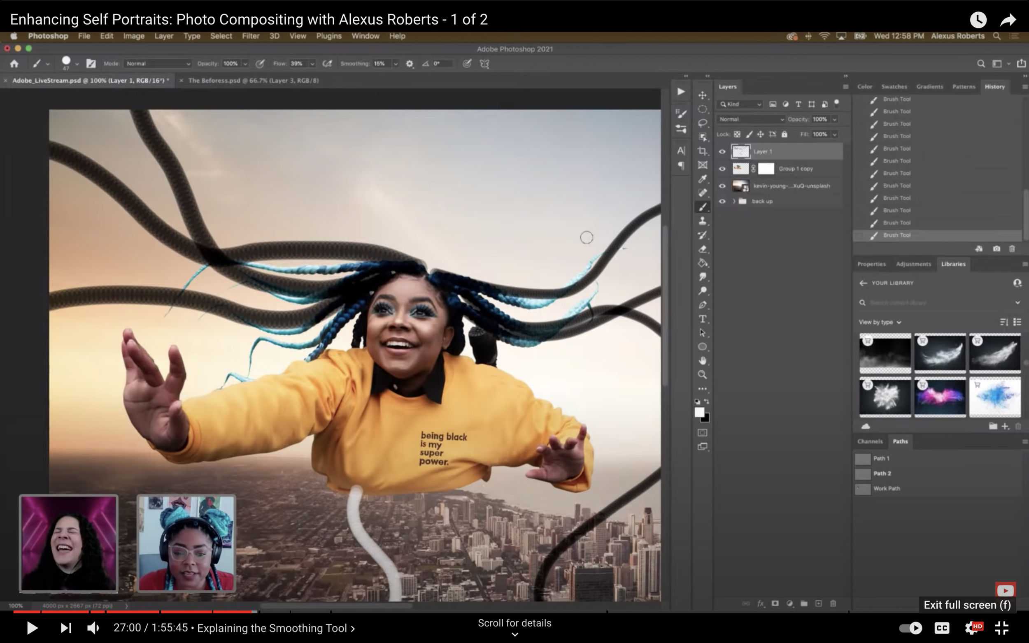Toggle YouTube autoplay switch
Image resolution: width=1029 pixels, height=643 pixels.
coord(910,628)
